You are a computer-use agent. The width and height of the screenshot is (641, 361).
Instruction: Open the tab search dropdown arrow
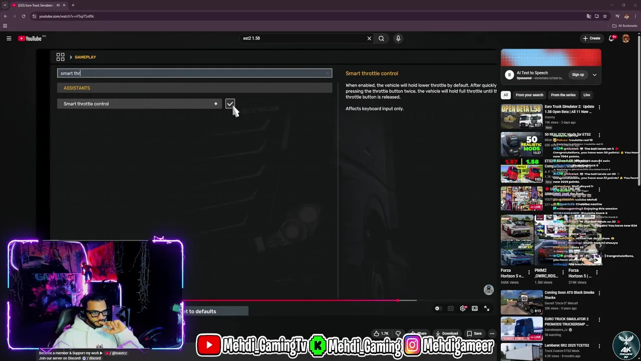point(5,5)
